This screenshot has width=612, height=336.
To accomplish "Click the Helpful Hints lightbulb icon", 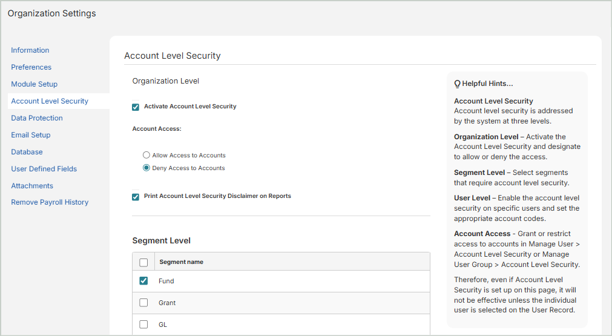I will (x=458, y=84).
